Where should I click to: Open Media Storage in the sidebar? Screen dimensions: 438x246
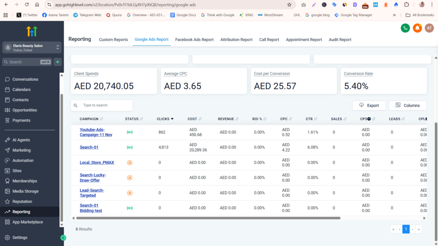[x=25, y=191]
